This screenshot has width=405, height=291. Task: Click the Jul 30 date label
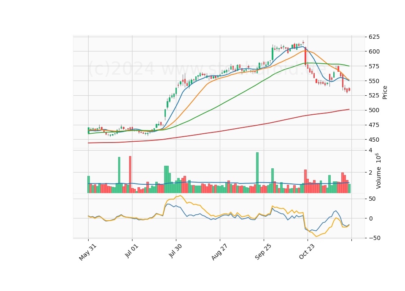click(175, 251)
